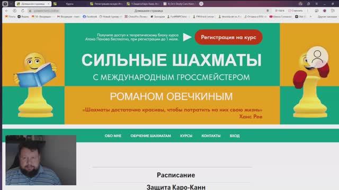339x190 pixels.
Task: Click the reading emoji pawn image
Action: pos(35,84)
